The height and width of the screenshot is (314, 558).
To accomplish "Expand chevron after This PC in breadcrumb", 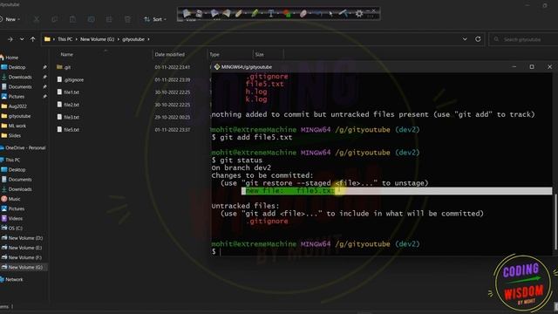I will [77, 39].
